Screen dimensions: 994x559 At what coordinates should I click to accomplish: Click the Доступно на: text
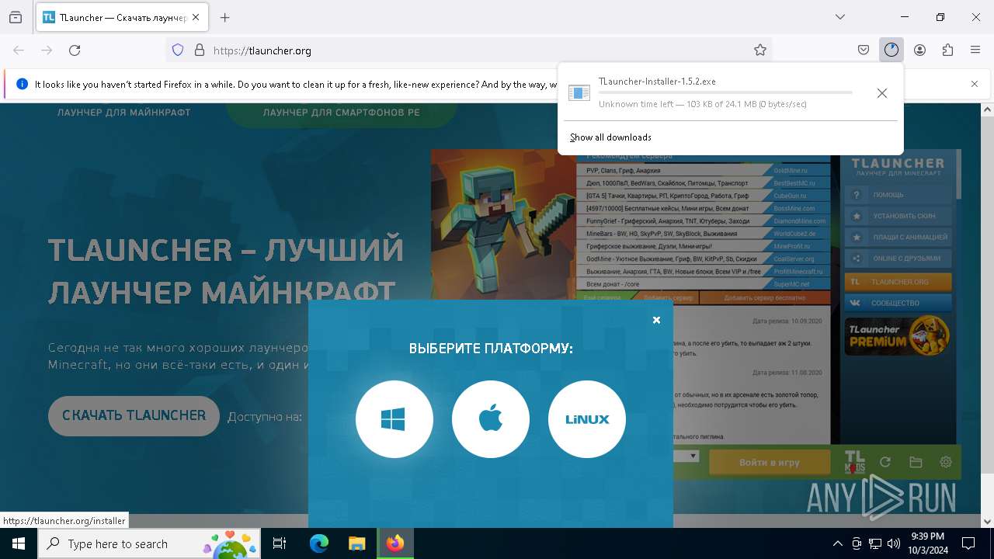click(x=265, y=417)
